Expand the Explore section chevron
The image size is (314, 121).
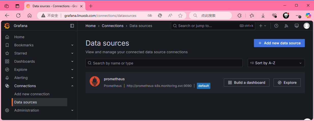click(x=72, y=70)
